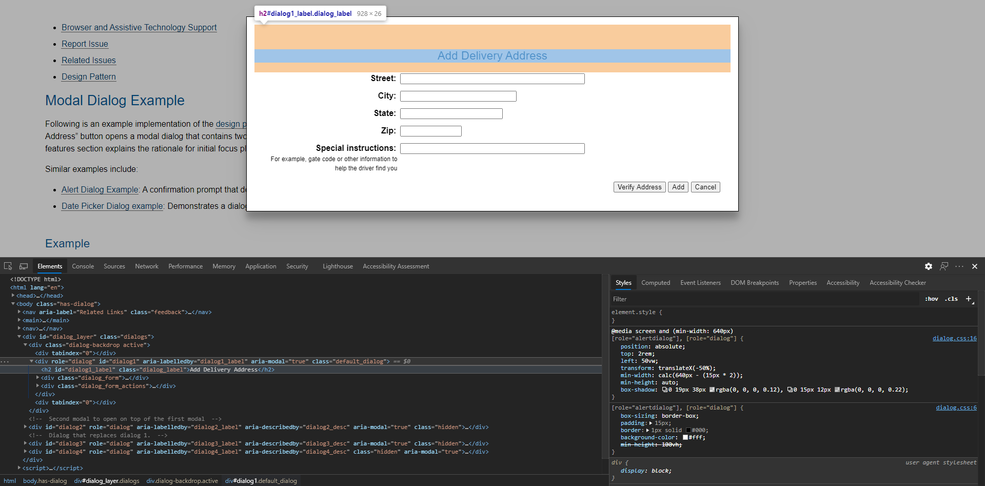Open the Lighthouse tab
The image size is (985, 486).
click(338, 266)
